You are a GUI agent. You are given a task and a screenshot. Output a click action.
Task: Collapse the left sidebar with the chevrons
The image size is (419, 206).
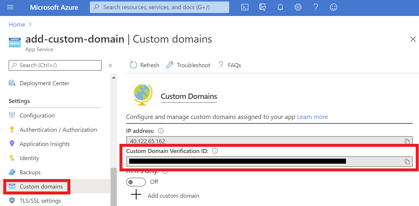pos(110,65)
